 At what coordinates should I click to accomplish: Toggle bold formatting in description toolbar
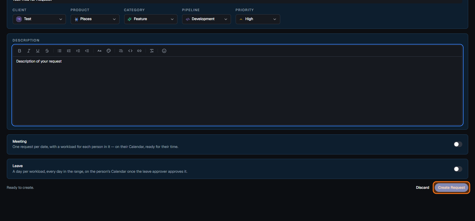[x=20, y=51]
